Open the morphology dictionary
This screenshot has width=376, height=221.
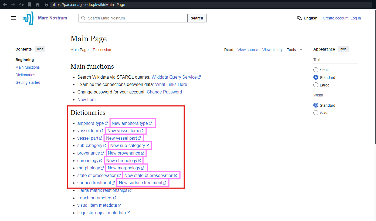coord(90,168)
